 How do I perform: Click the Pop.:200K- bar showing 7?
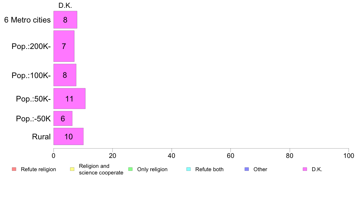tap(64, 46)
